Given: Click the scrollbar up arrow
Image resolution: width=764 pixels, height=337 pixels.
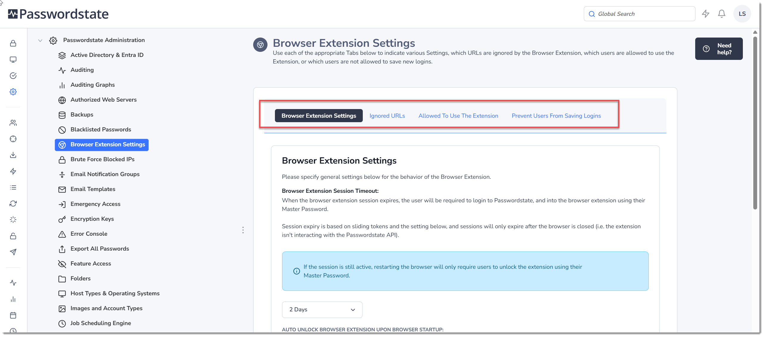Looking at the screenshot, I should coord(755,32).
